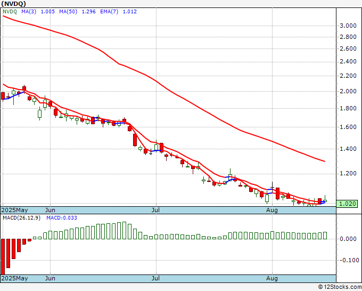The image size is (362, 291).
Task: Click the NVDQ legend label
Action: click(10, 12)
